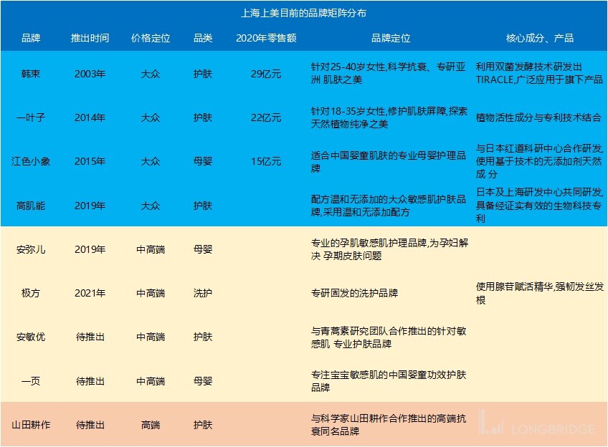Click the 待推出 cell for 安敏优
The width and height of the screenshot is (608, 447).
[x=90, y=337]
